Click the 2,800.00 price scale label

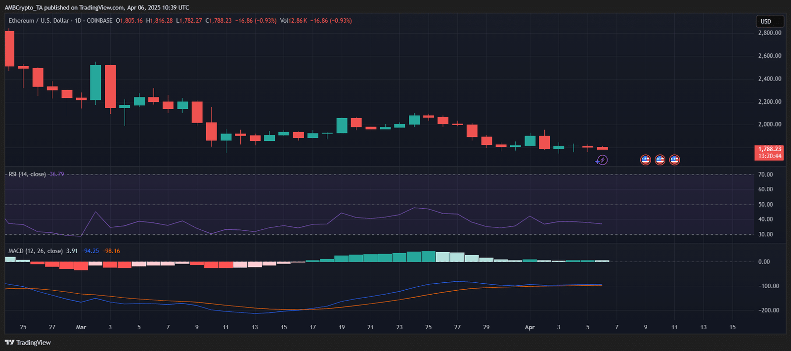pos(770,33)
